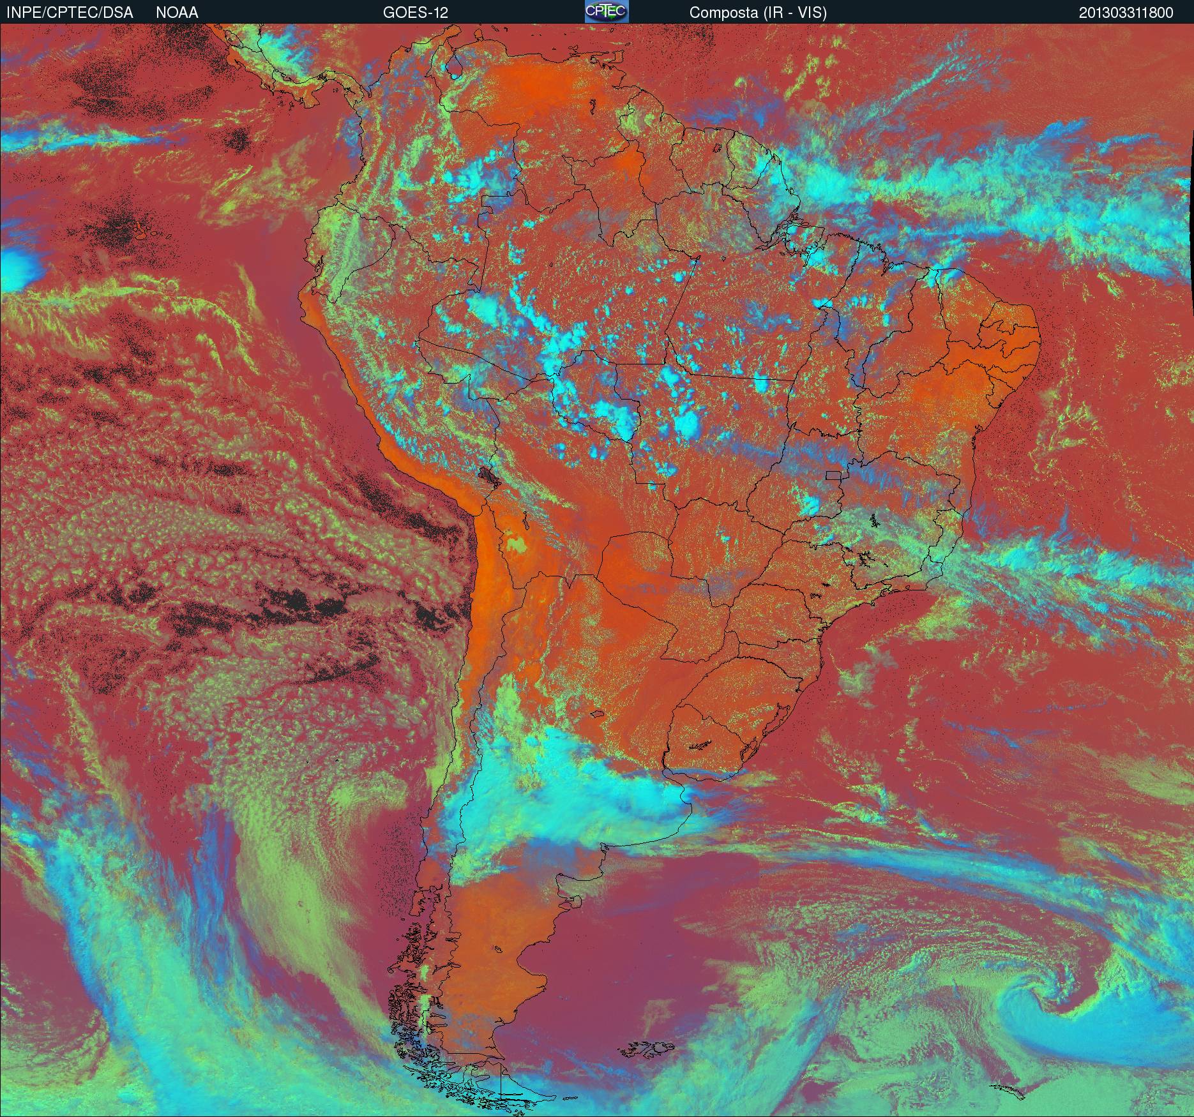Select the Composta (IR - VIS) title

click(x=758, y=13)
